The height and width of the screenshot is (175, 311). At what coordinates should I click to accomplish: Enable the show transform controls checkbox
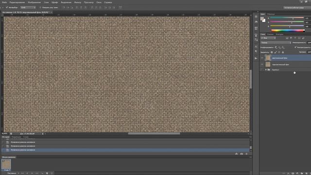tap(40, 7)
